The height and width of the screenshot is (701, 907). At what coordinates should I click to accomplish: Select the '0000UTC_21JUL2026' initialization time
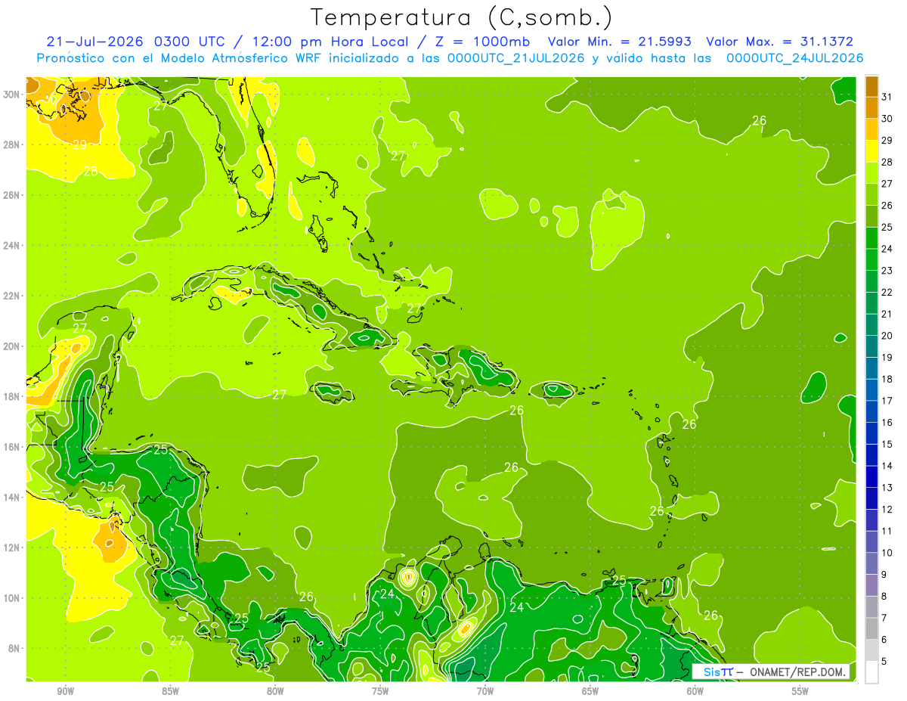[x=516, y=57]
